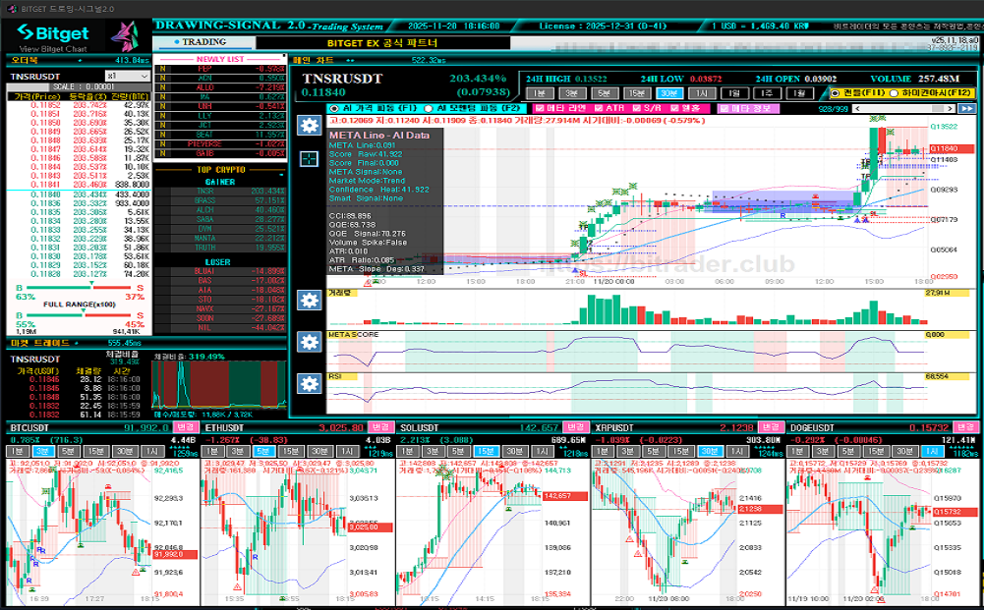
Task: Click the fox mascot logo icon
Action: click(124, 36)
